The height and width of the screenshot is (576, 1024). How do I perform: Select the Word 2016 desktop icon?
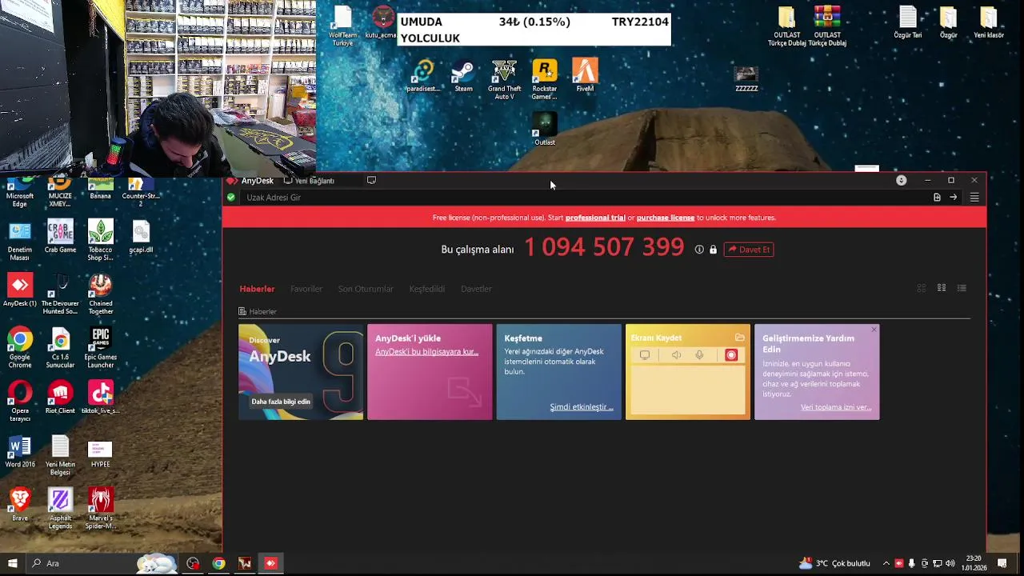point(20,451)
